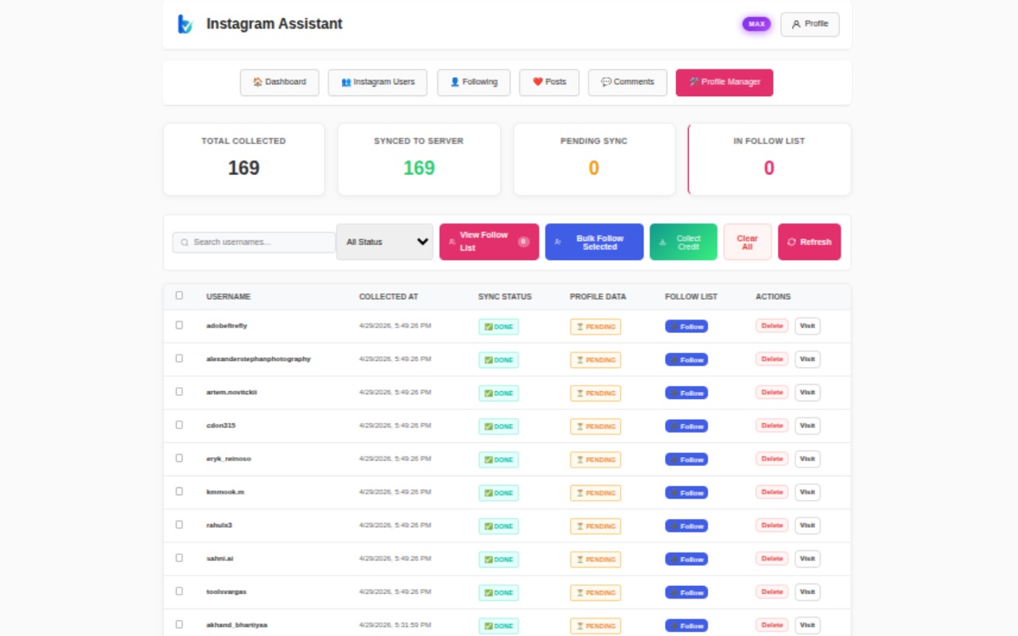Follow the kmmook.m user
The width and height of the screenshot is (1018, 636).
pos(686,493)
